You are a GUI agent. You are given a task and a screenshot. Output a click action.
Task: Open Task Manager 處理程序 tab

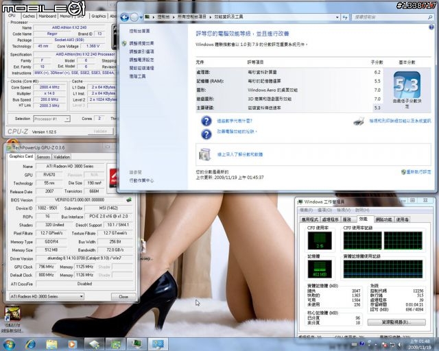[x=331, y=219]
